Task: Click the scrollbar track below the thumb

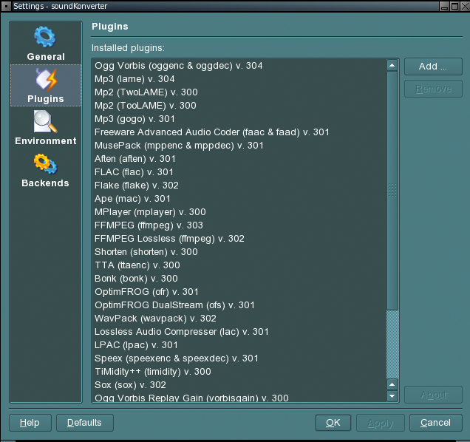Action: coord(392,344)
